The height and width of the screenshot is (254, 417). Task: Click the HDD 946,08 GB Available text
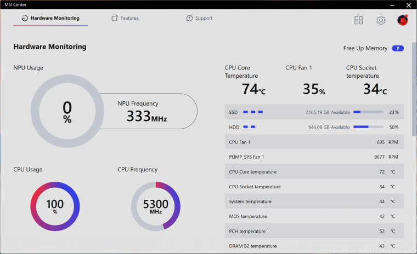tap(329, 127)
